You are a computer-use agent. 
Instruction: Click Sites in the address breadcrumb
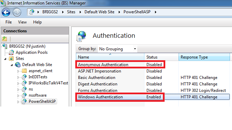click(71, 12)
